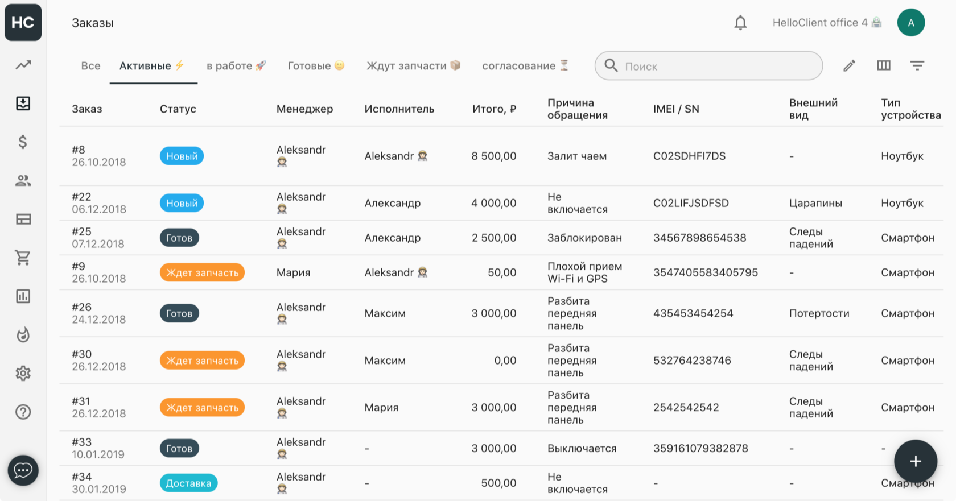Click Доставка status badge of order #34
Viewport: 956px width, 501px height.
point(188,483)
